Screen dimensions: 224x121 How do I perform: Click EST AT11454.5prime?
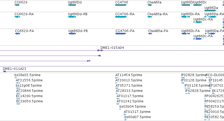pos(129,75)
